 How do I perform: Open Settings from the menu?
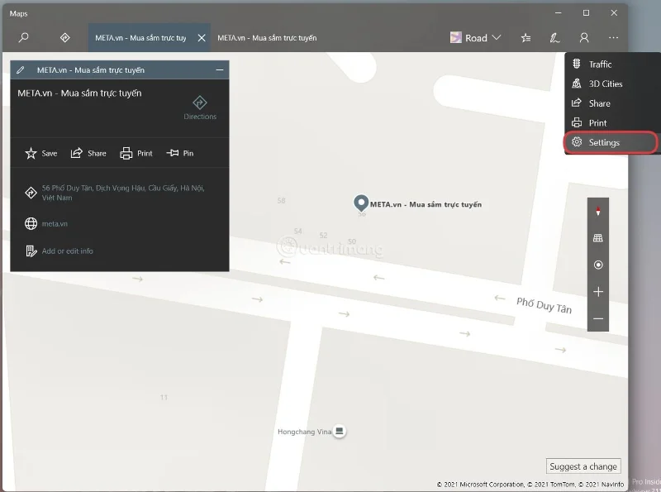(611, 142)
